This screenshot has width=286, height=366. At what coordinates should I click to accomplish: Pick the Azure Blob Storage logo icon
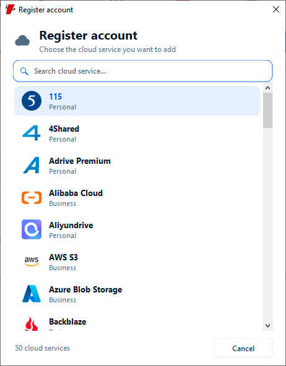[32, 294]
